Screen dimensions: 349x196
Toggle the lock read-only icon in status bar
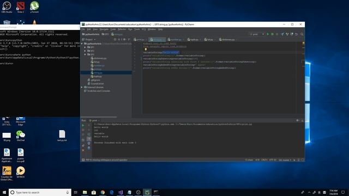coord(294,160)
